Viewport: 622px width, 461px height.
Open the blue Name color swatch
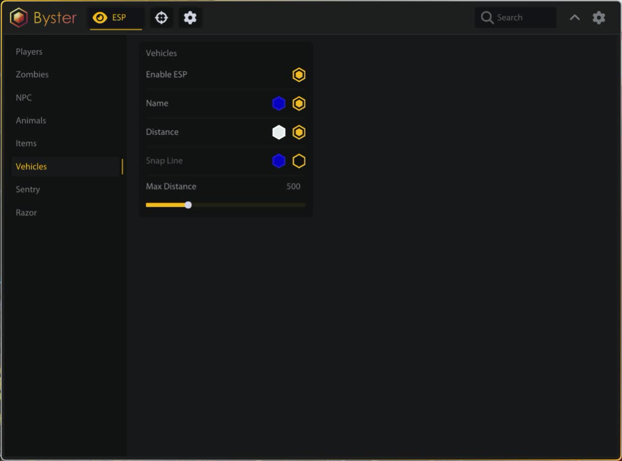(x=279, y=104)
